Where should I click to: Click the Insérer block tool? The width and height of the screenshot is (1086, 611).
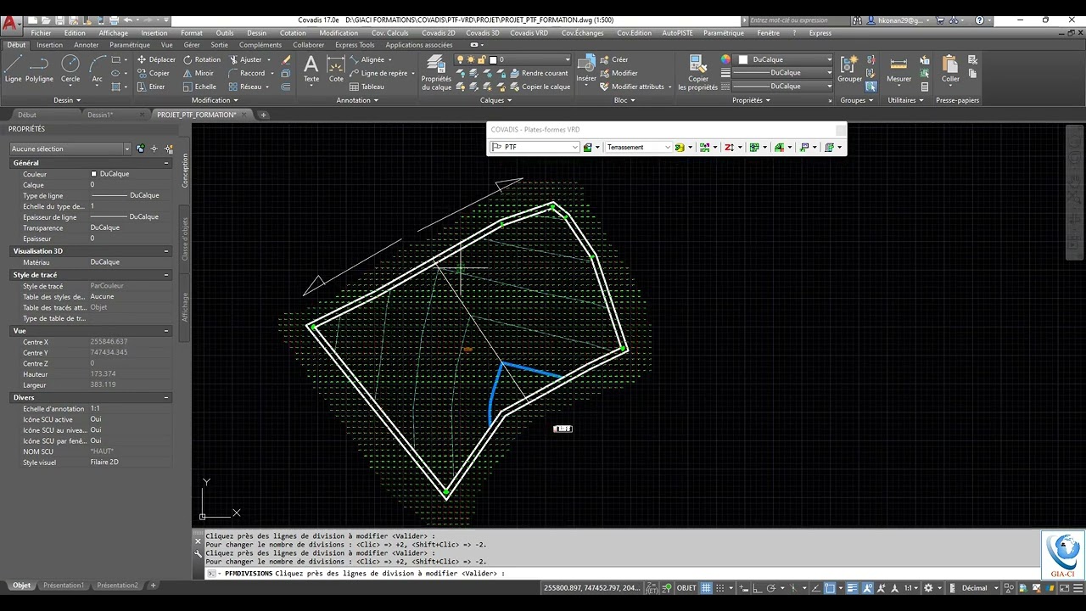[586, 69]
